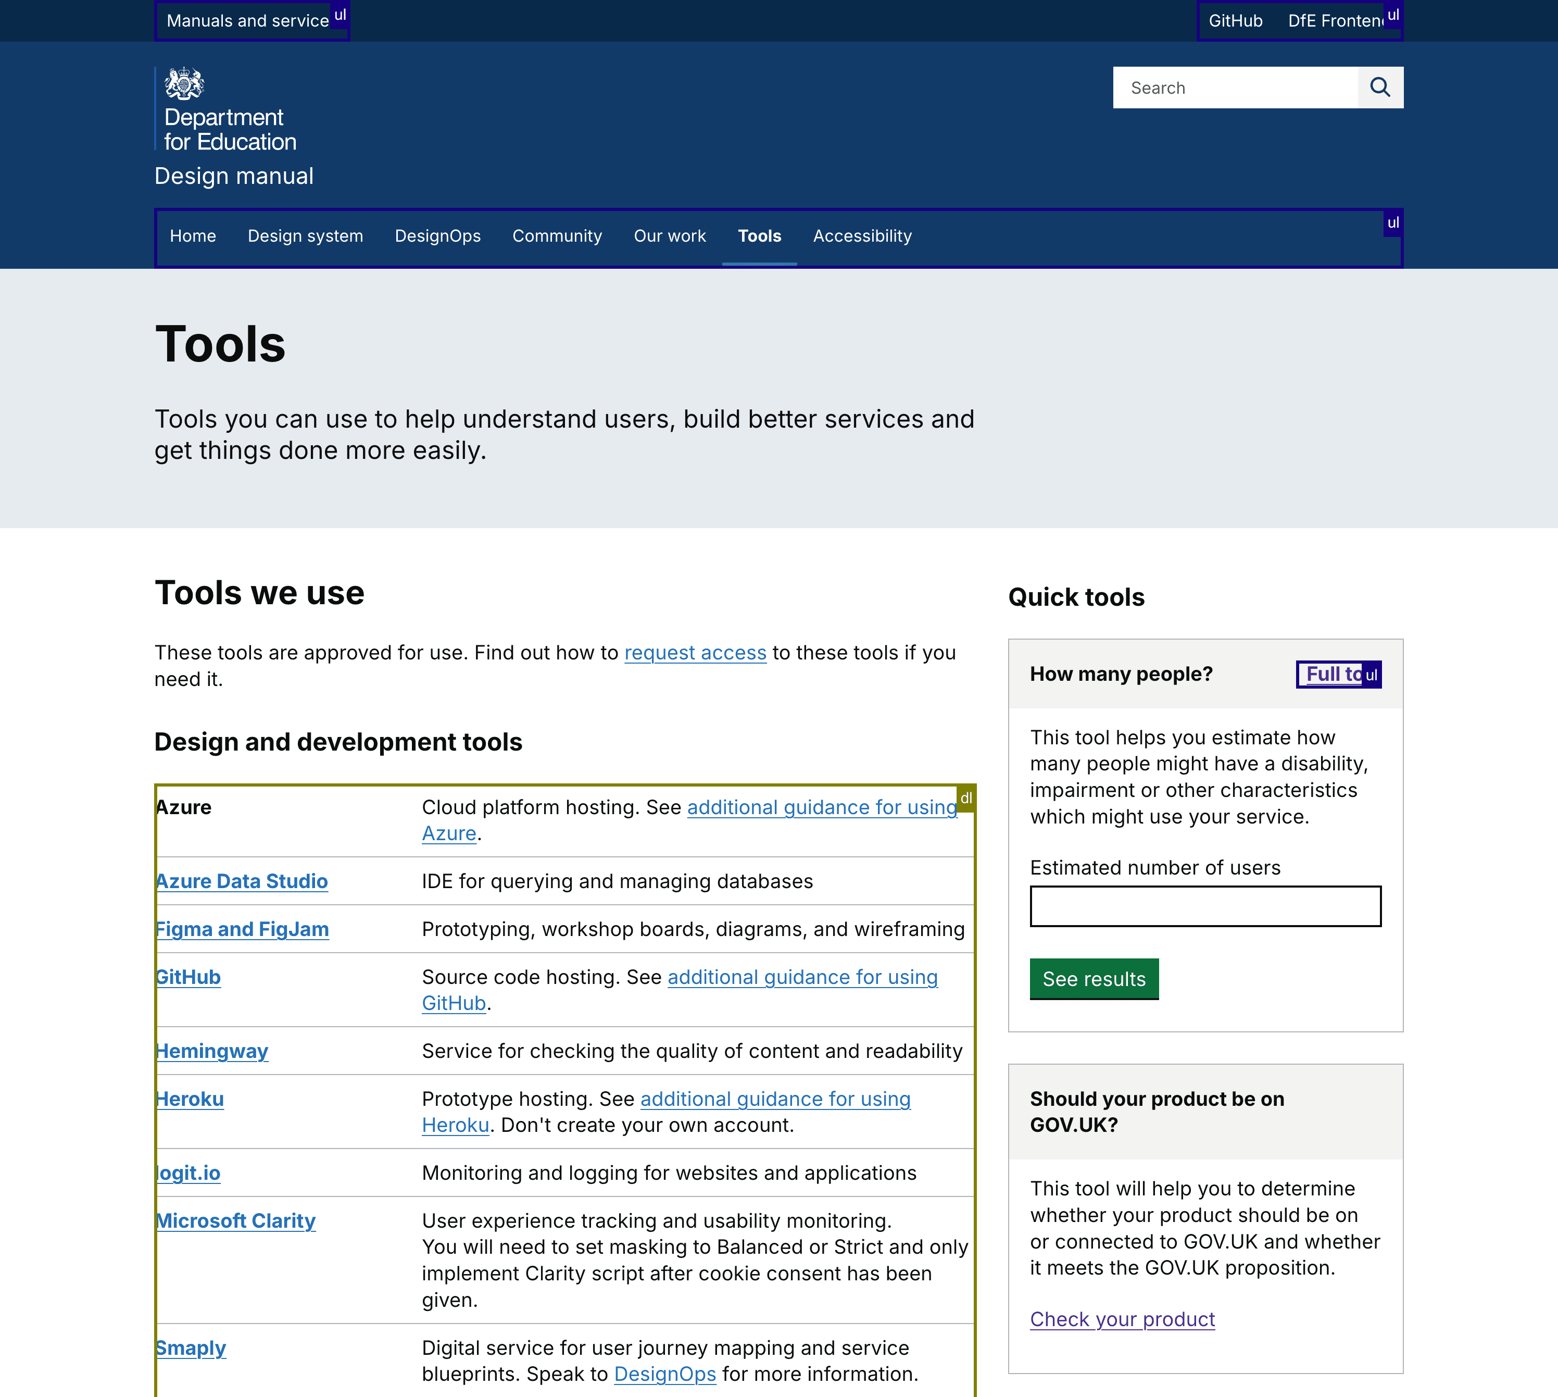The height and width of the screenshot is (1397, 1558).
Task: Click 'Design and development tools' heading
Action: pos(338,742)
